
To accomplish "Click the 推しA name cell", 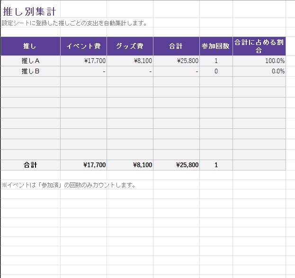I will [30, 61].
